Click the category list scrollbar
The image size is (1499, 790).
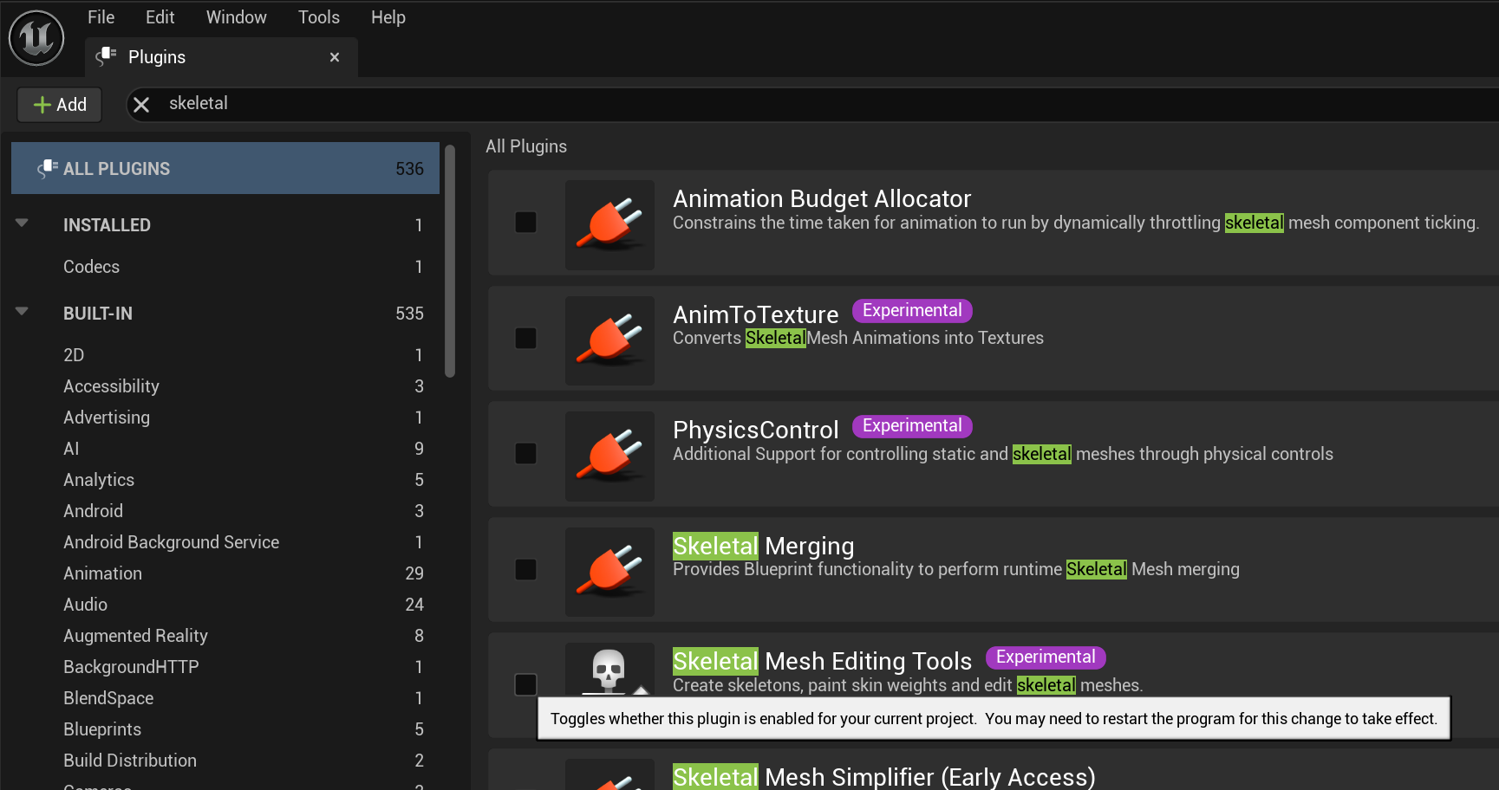click(x=450, y=262)
